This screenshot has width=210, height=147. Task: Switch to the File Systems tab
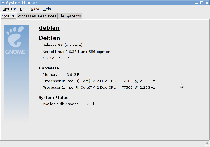pos(70,16)
